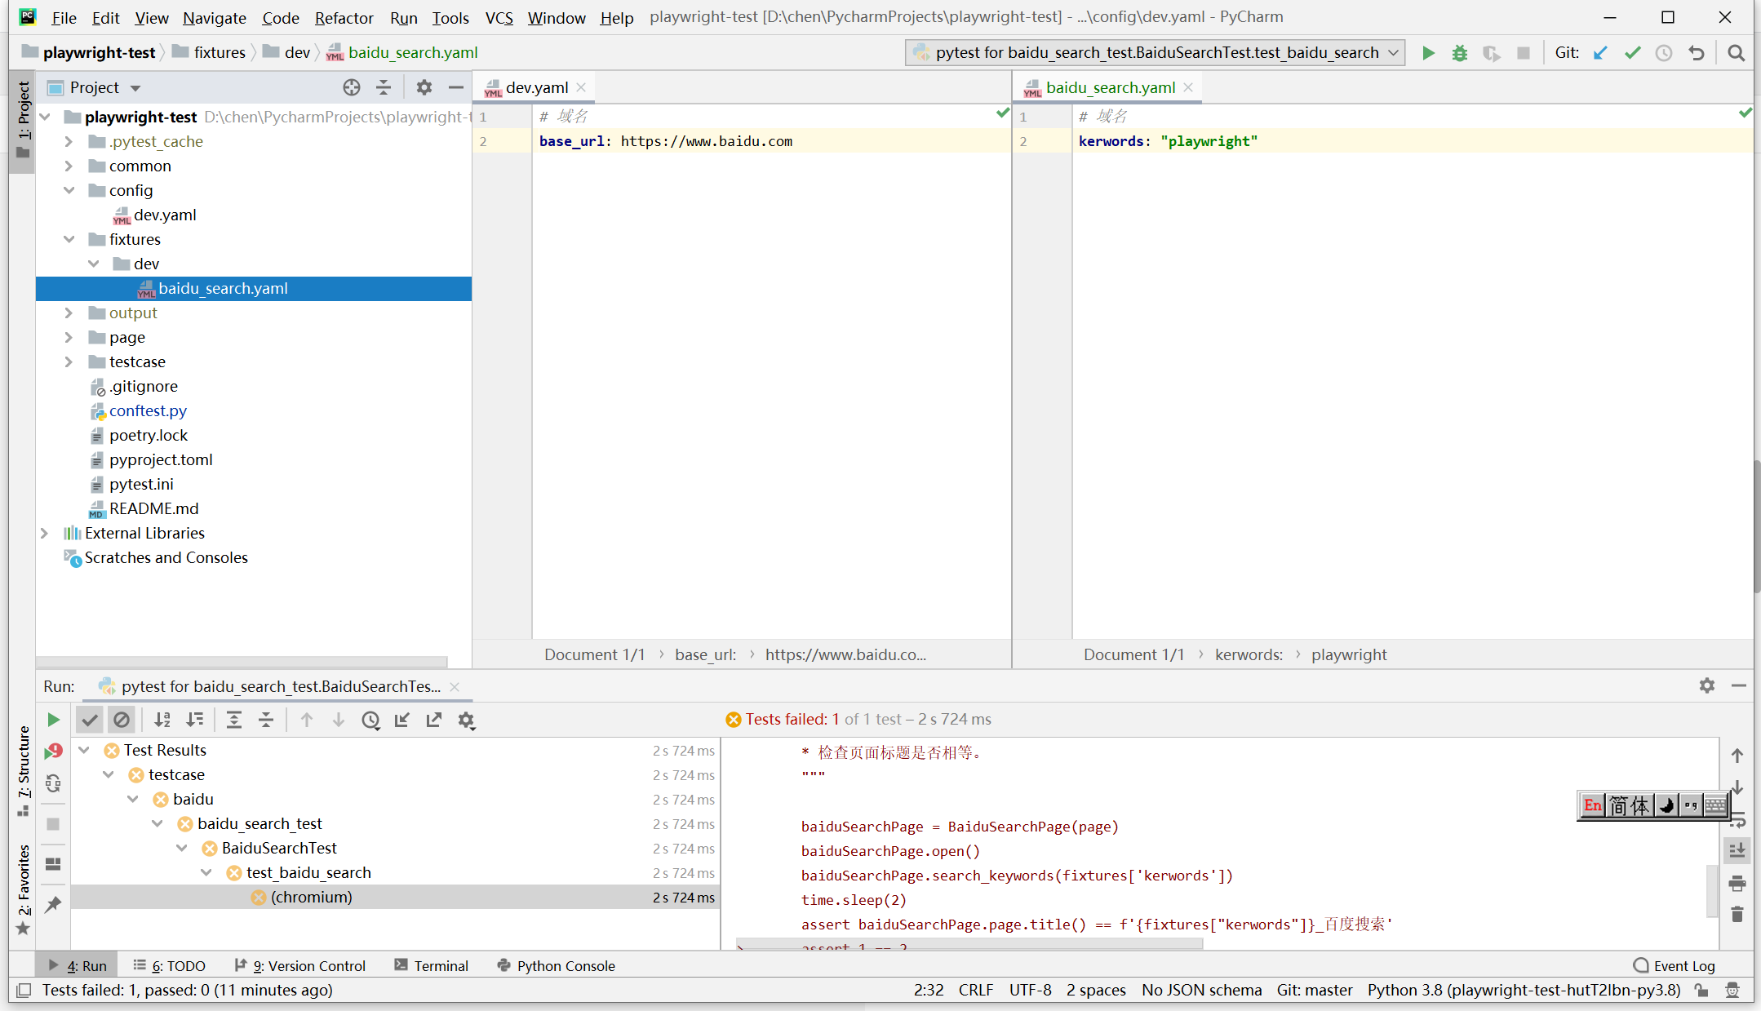
Task: Open the Event Log
Action: (1675, 965)
